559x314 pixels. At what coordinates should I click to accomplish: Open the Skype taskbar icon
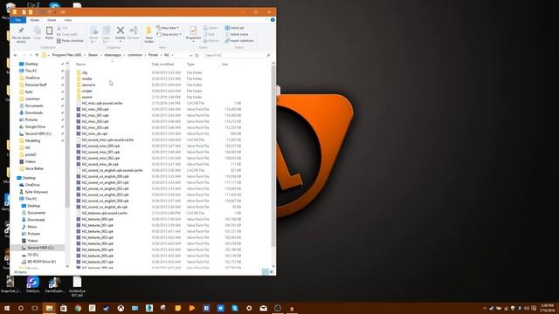point(235,308)
